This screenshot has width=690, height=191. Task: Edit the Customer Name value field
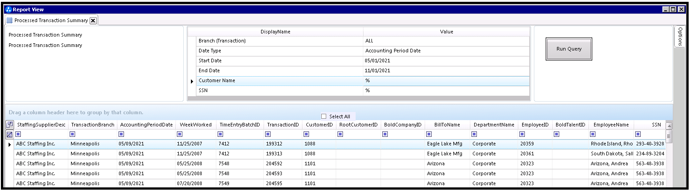446,81
